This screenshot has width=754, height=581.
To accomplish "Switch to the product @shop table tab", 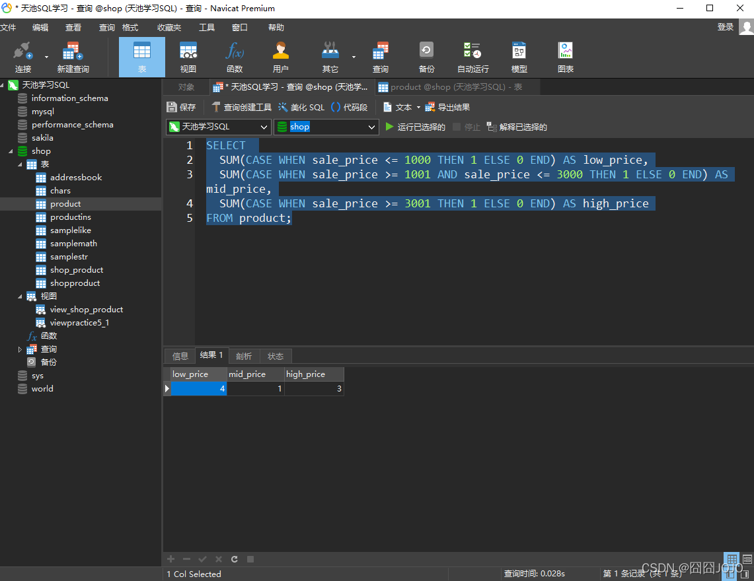I will 457,87.
